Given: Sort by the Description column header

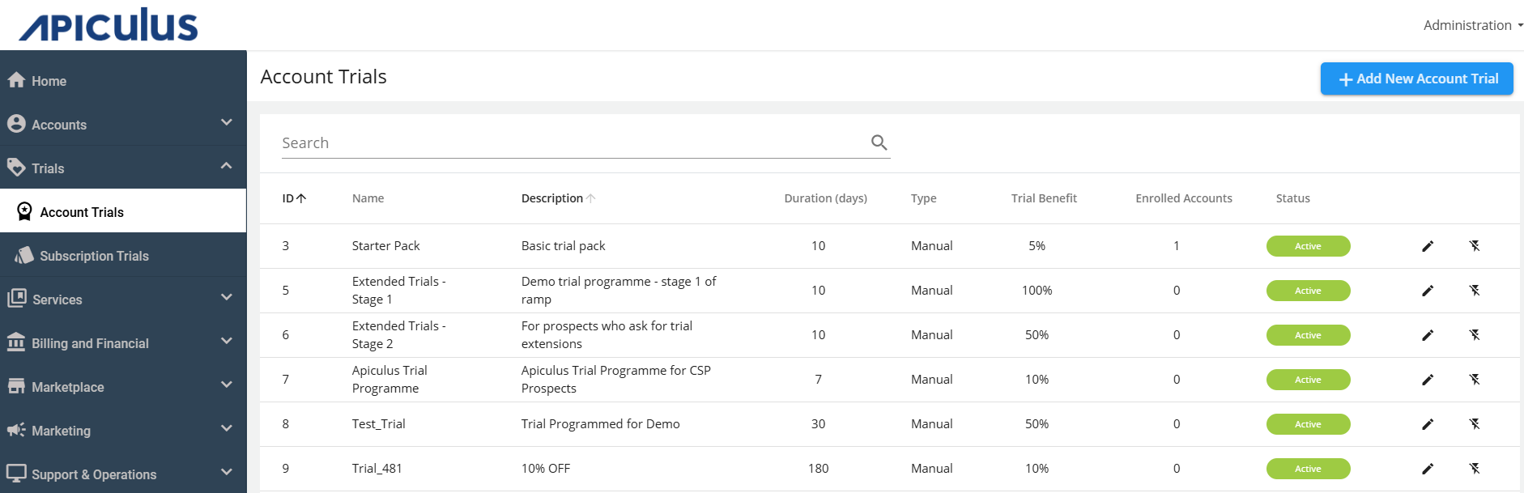Looking at the screenshot, I should tap(552, 198).
